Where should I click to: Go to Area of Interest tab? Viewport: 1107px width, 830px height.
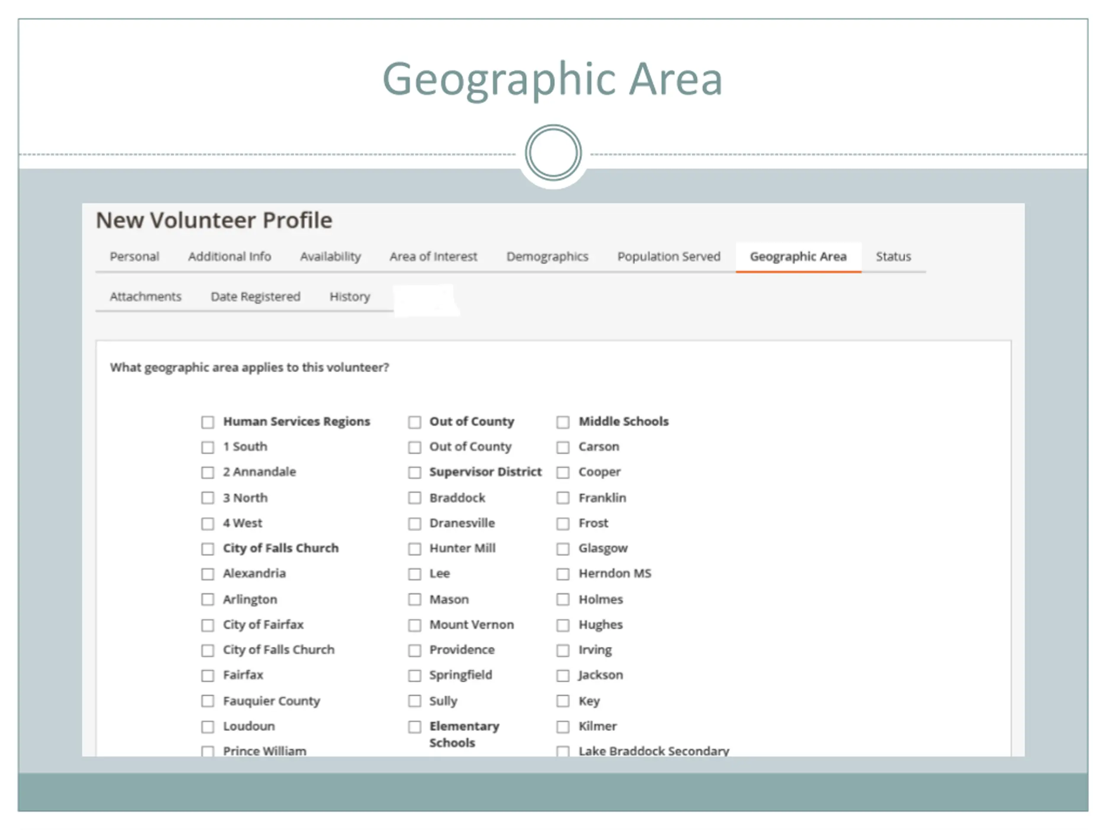pyautogui.click(x=433, y=257)
